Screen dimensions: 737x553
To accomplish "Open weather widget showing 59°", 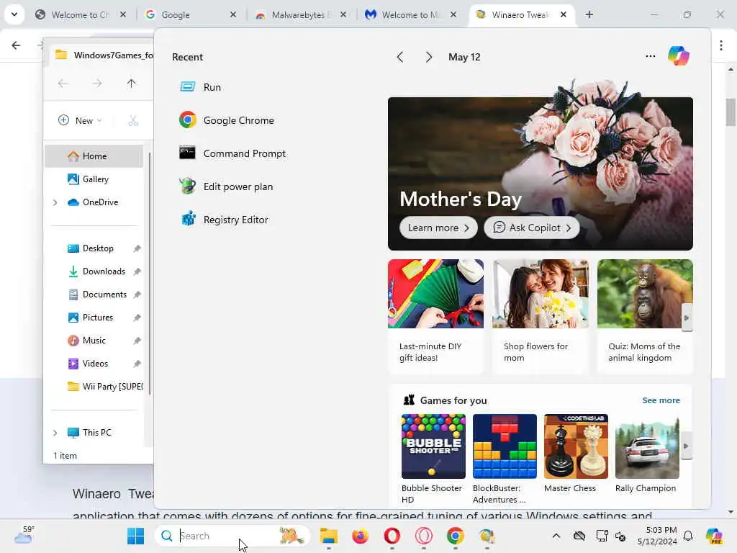I will coord(24,535).
